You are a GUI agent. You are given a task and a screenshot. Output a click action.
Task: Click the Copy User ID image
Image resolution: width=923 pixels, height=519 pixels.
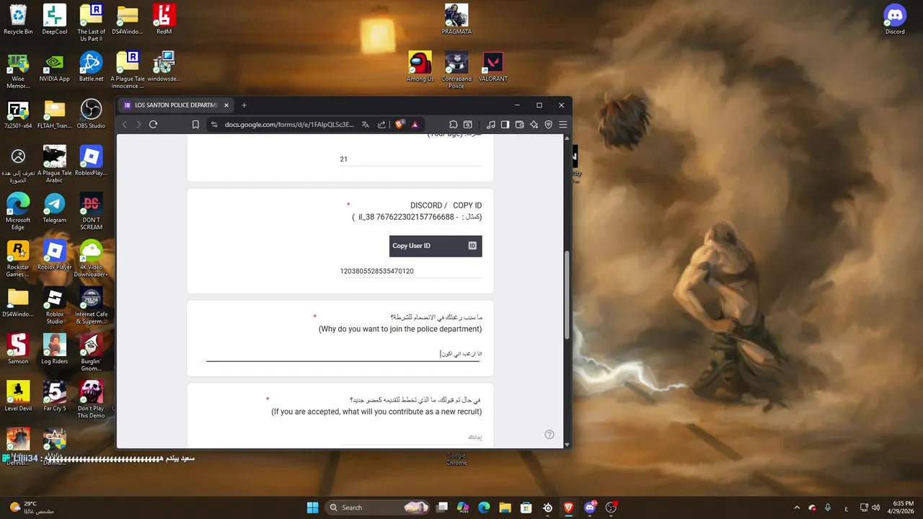click(436, 246)
